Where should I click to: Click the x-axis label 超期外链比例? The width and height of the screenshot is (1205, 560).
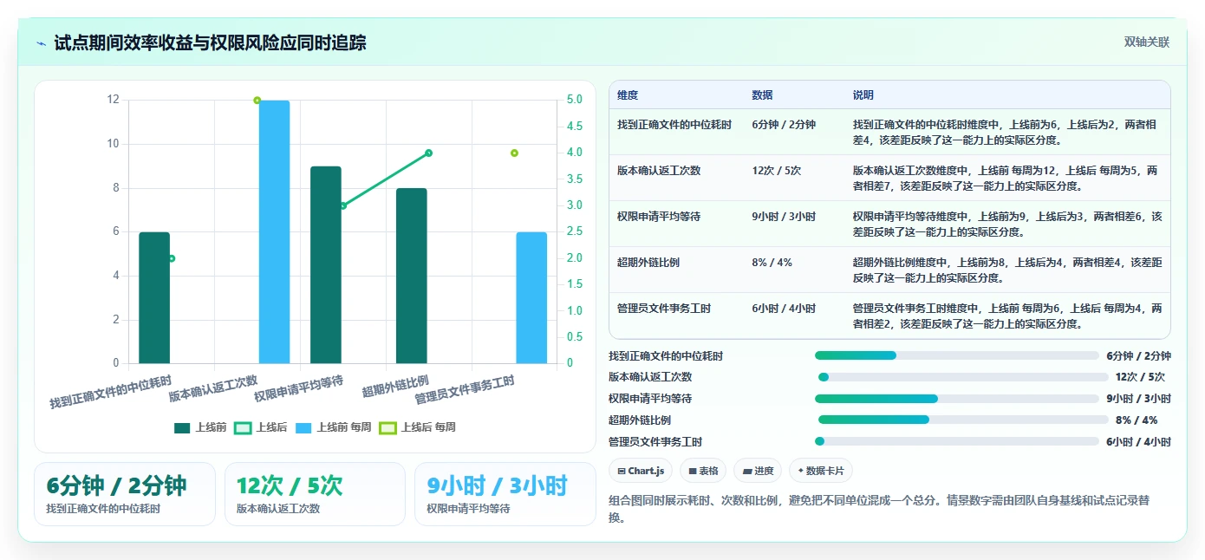(x=395, y=386)
